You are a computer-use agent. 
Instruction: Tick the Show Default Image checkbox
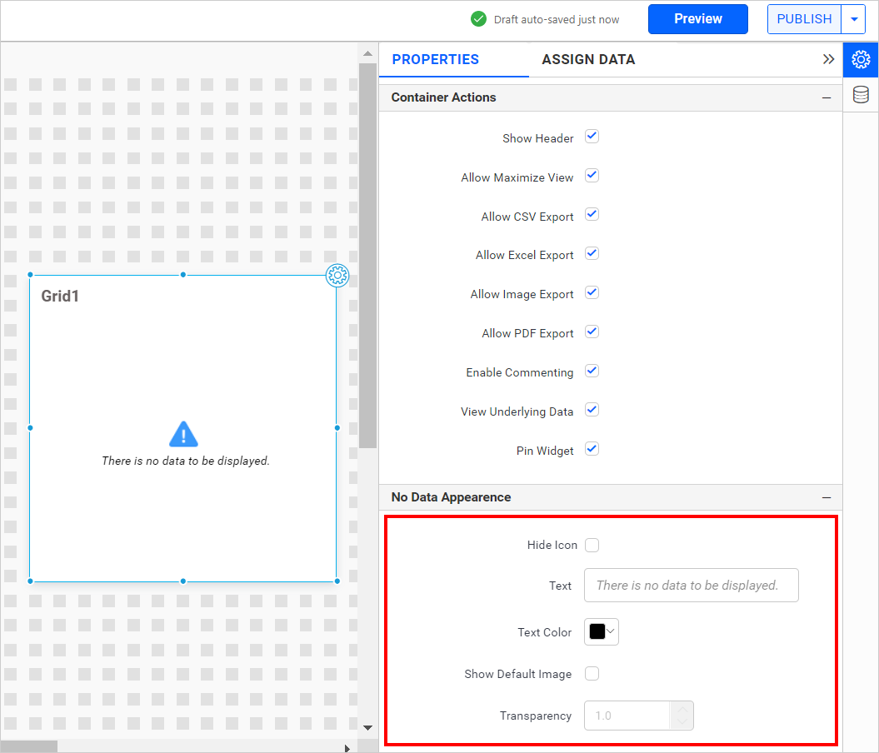point(592,674)
